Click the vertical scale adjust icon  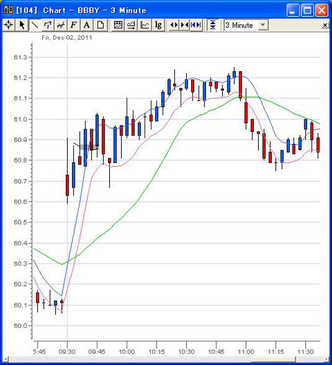pyautogui.click(x=213, y=25)
